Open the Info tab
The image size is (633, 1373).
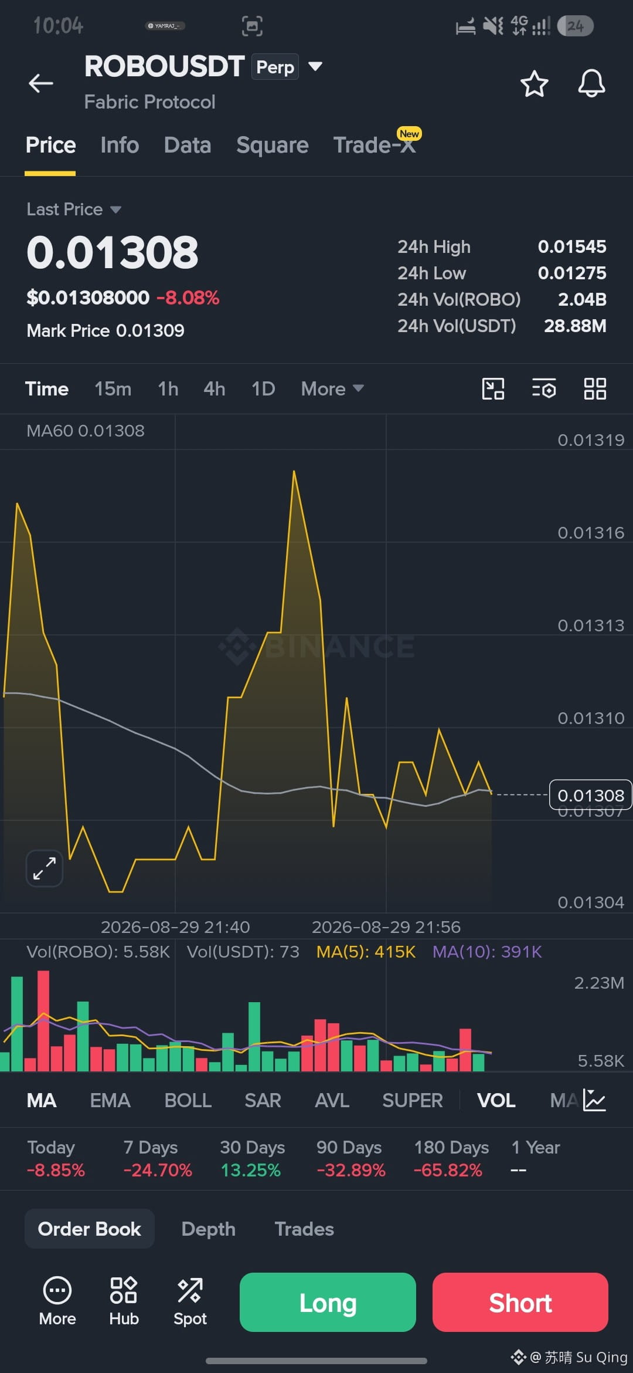coord(120,145)
